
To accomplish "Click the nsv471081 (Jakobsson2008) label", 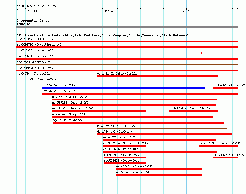I will (x=73, y=108).
